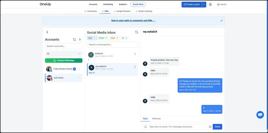
Task: Switch to the Social Listening tab
Action: click(x=144, y=11)
